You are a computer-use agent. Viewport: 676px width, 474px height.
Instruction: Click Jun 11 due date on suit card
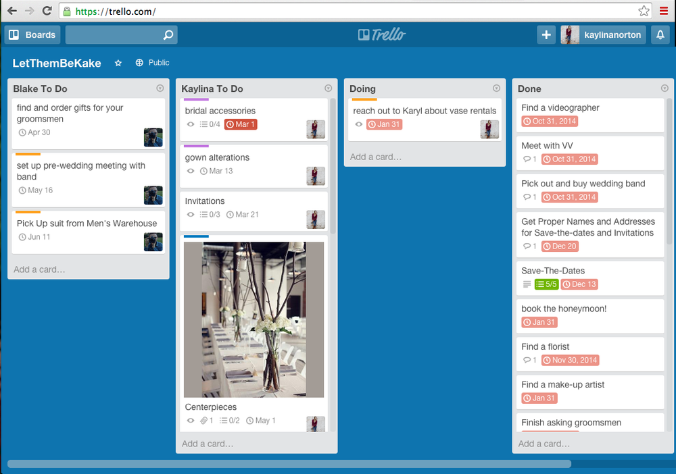(34, 237)
